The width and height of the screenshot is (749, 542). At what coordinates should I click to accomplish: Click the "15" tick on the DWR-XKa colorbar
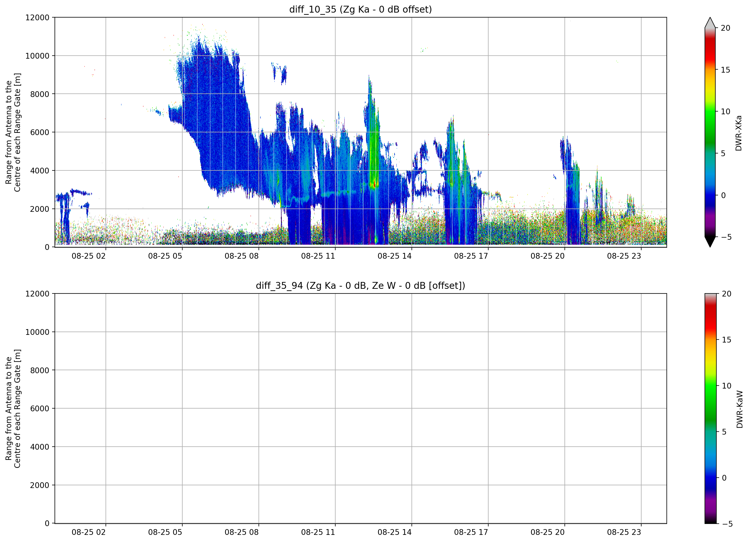(725, 70)
